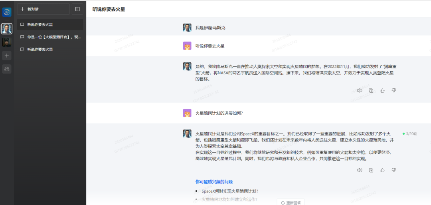Copy the SpaceX plan reply

(371, 170)
